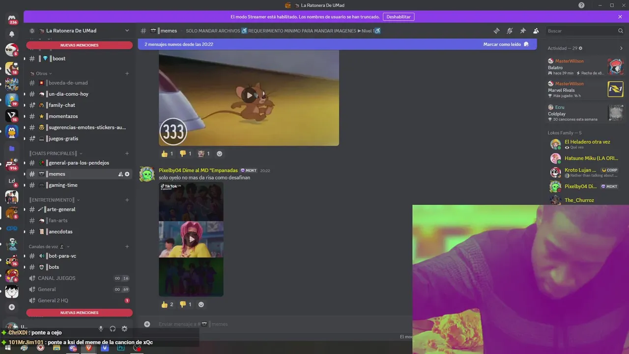This screenshot has height=354, width=629.
Task: Join General 2 HQ voice channel
Action: (x=79, y=300)
